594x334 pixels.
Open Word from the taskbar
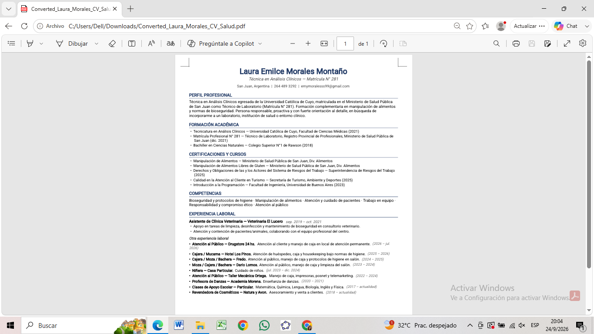(179, 325)
